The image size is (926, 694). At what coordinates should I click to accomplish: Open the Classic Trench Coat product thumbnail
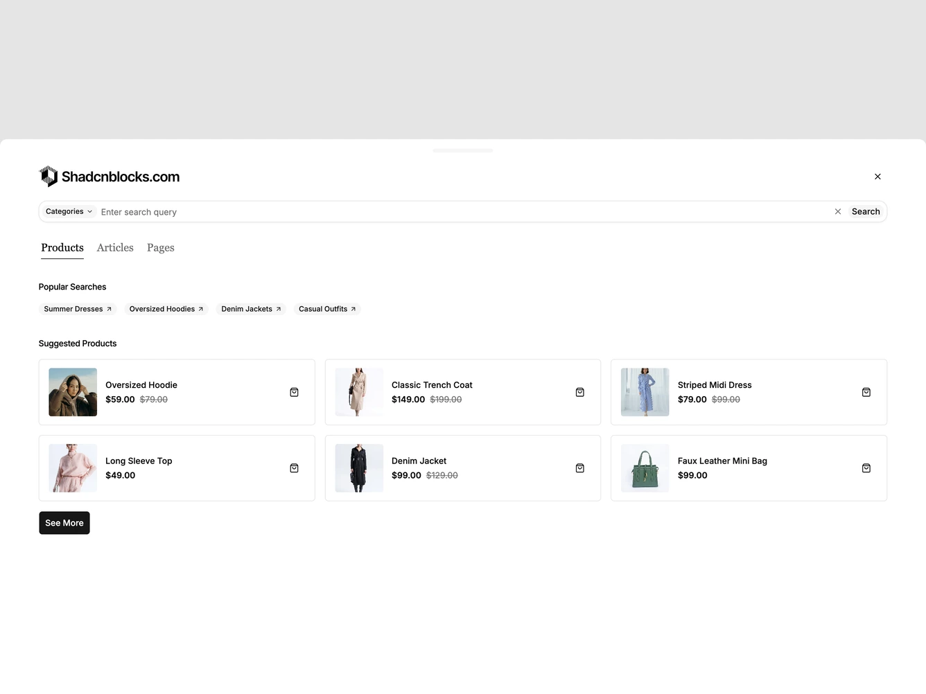click(359, 392)
